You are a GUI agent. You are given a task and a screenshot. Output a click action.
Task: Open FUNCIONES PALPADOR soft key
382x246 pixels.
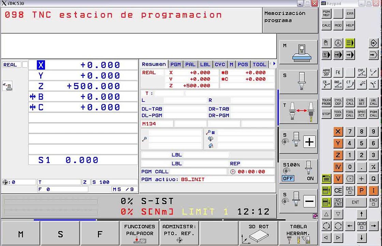pyautogui.click(x=139, y=234)
